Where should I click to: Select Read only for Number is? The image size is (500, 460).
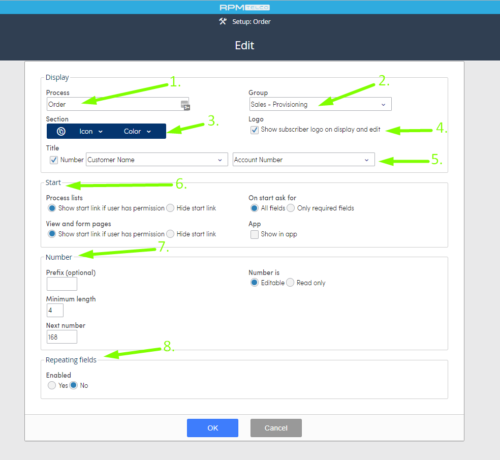(x=290, y=283)
